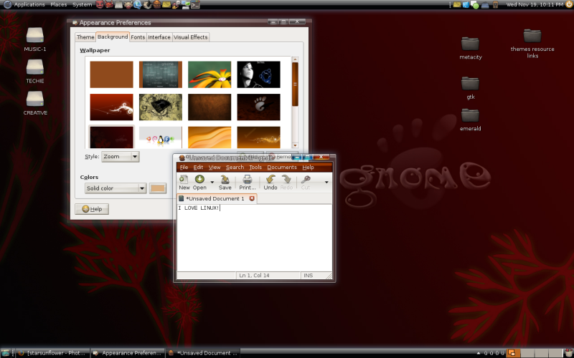Switch to the Fonts tab
The height and width of the screenshot is (358, 574).
138,37
